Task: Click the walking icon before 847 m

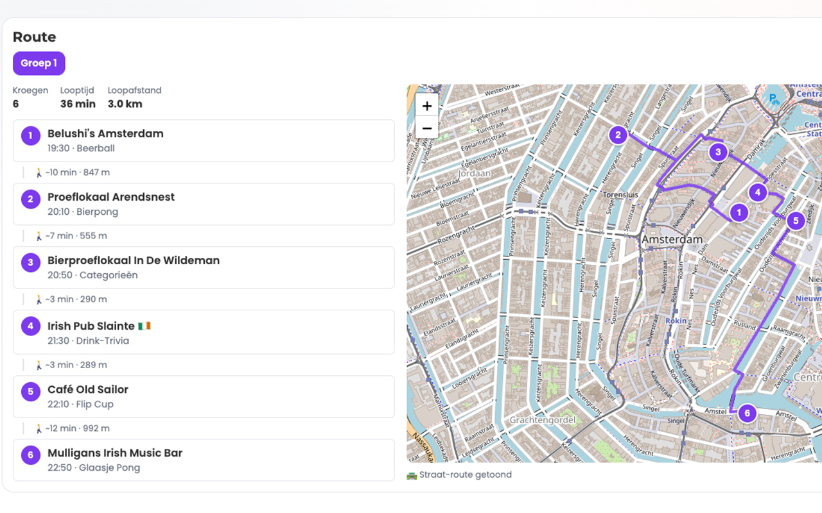Action: [x=39, y=172]
